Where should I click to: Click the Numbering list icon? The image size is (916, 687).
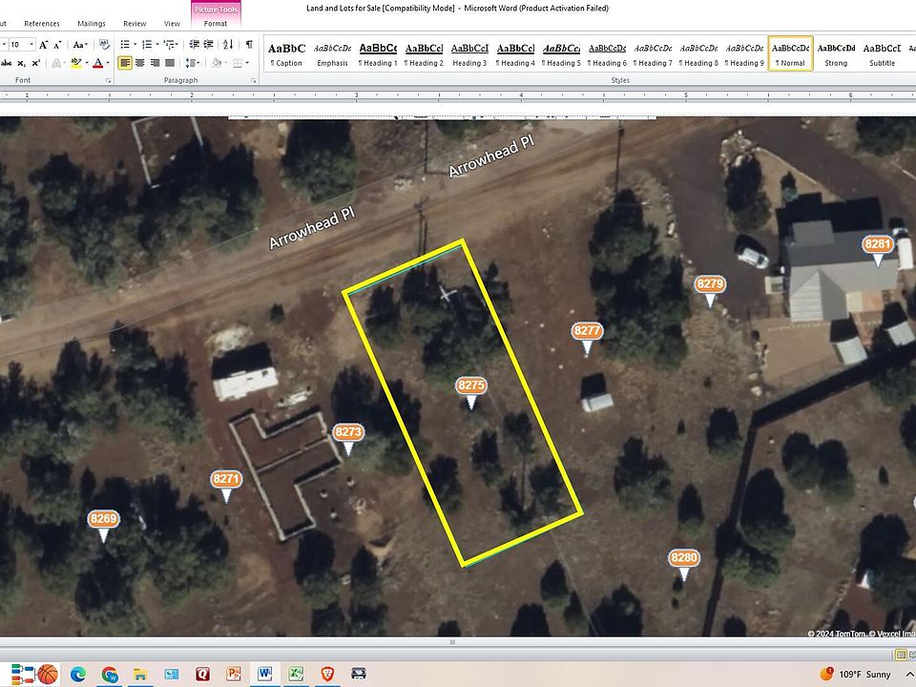(147, 45)
